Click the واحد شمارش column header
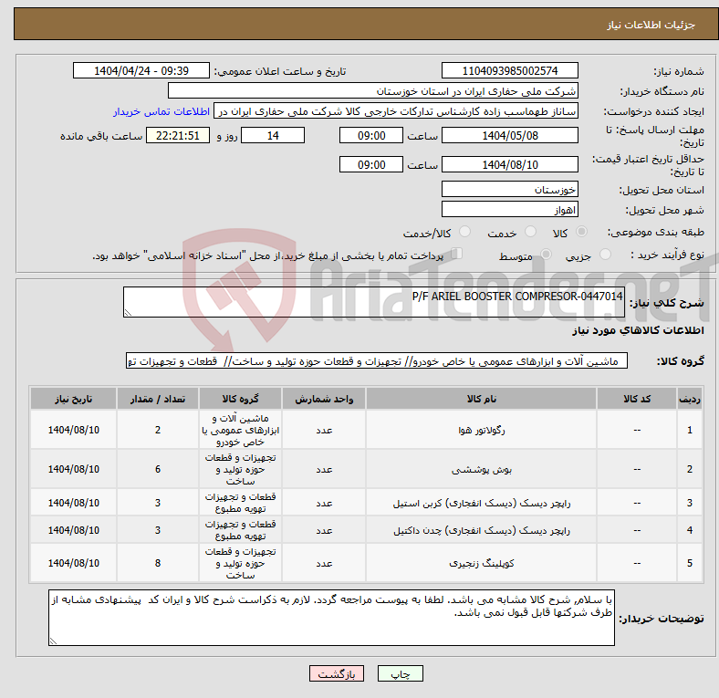 pyautogui.click(x=324, y=399)
